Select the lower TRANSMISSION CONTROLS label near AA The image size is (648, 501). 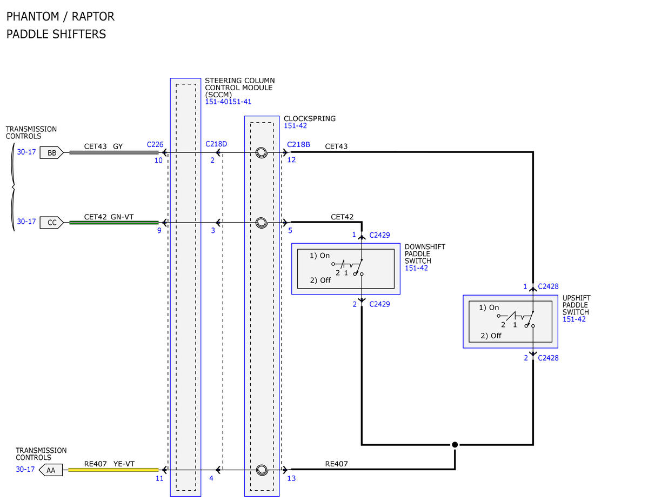[41, 454]
